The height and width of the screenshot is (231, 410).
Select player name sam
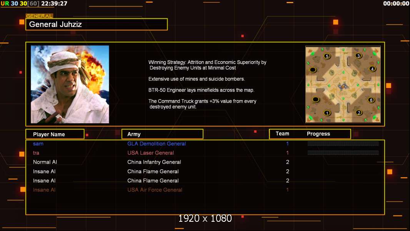(x=38, y=144)
